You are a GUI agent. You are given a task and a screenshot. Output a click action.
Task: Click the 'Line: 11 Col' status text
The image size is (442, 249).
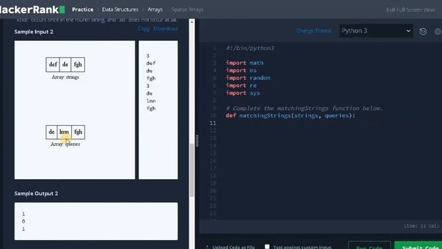pyautogui.click(x=421, y=226)
